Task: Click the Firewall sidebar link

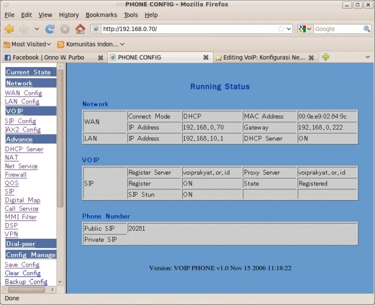Action: [15, 175]
